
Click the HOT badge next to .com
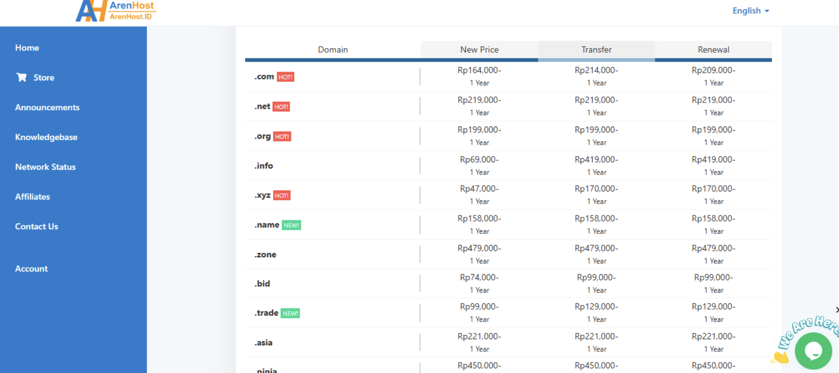point(285,77)
